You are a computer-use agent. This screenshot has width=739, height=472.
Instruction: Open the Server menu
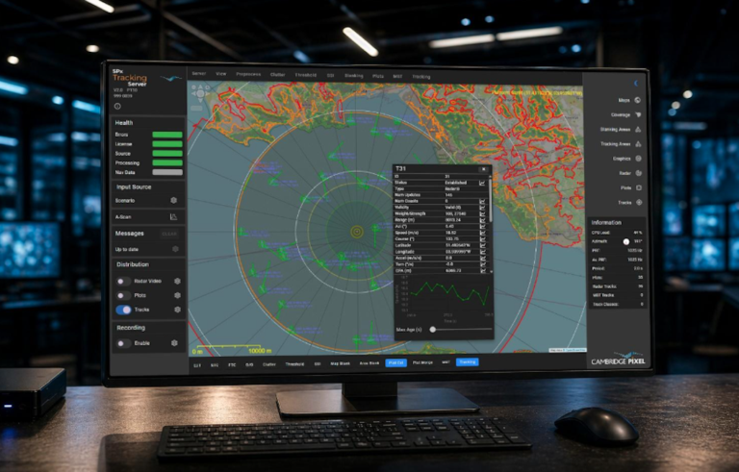click(x=199, y=73)
